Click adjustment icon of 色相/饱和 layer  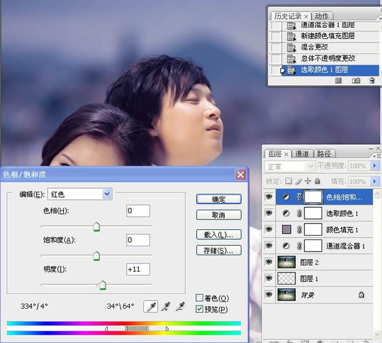coord(286,197)
